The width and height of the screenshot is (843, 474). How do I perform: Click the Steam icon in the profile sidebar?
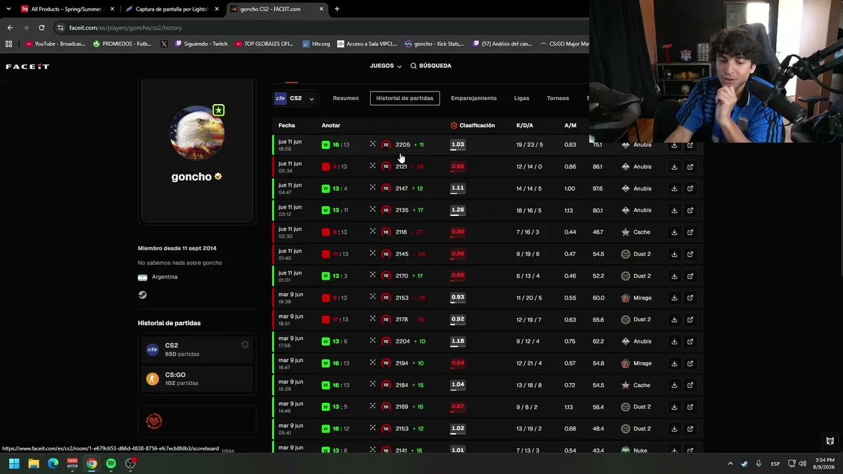142,295
